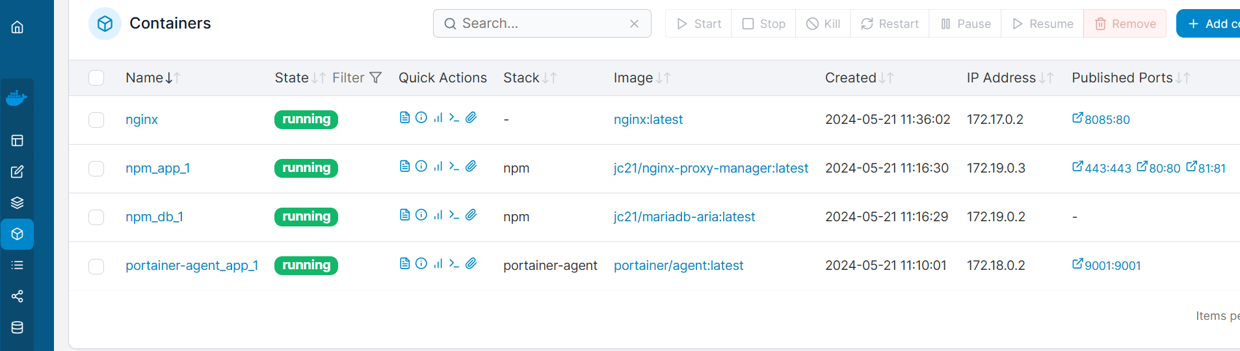1240x351 pixels.
Task: Focus the Search containers field
Action: (x=542, y=24)
